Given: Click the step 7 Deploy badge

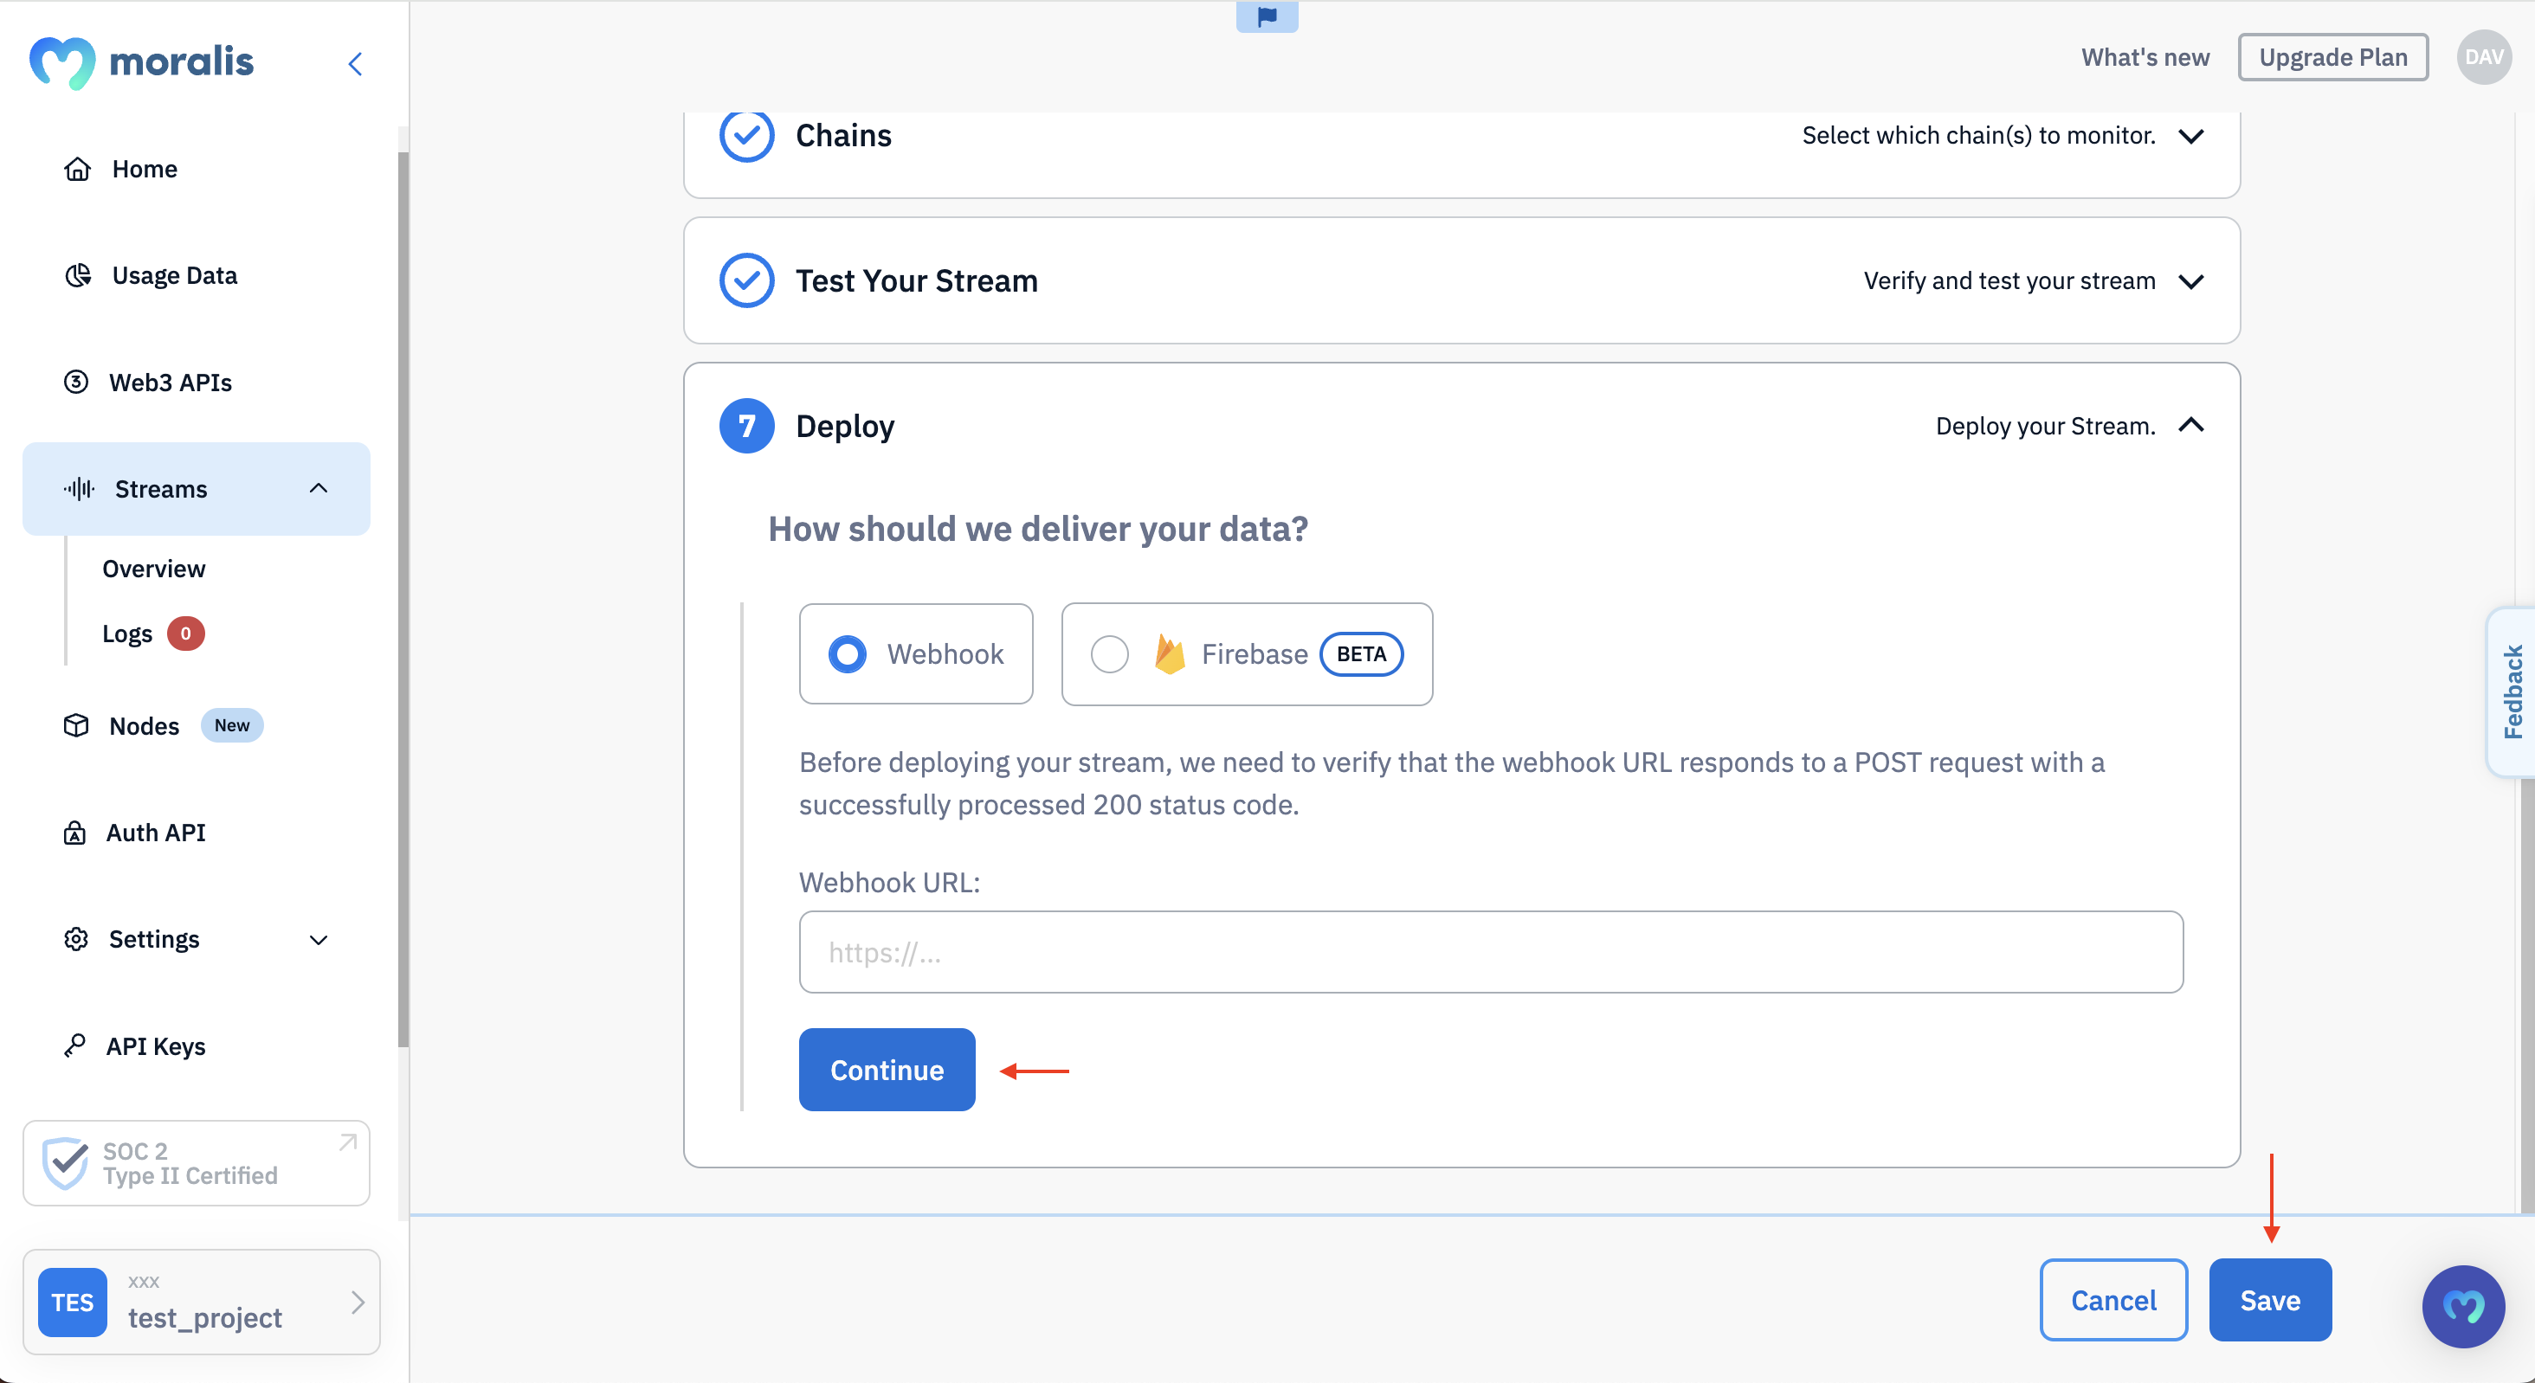Looking at the screenshot, I should point(747,426).
